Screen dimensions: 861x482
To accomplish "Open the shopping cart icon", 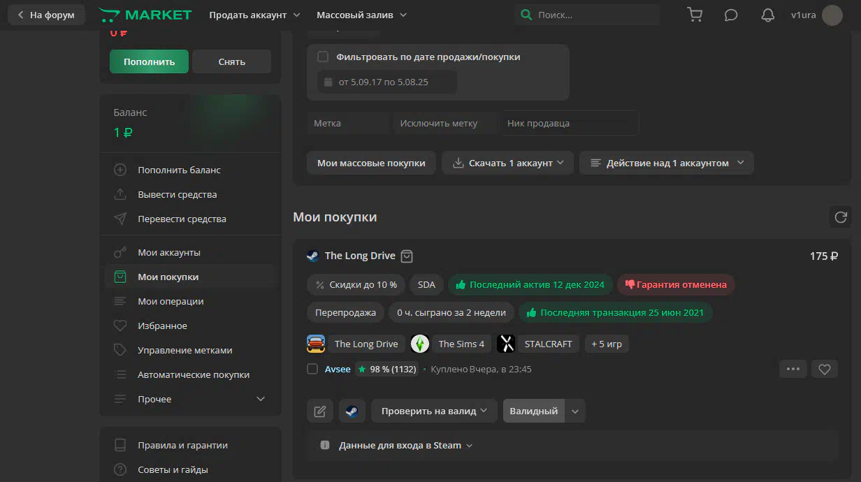I will [x=695, y=15].
